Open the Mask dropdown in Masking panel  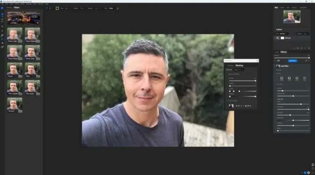click(238, 70)
